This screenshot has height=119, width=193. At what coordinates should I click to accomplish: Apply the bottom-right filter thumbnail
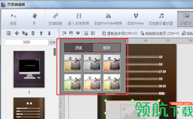click(x=112, y=82)
